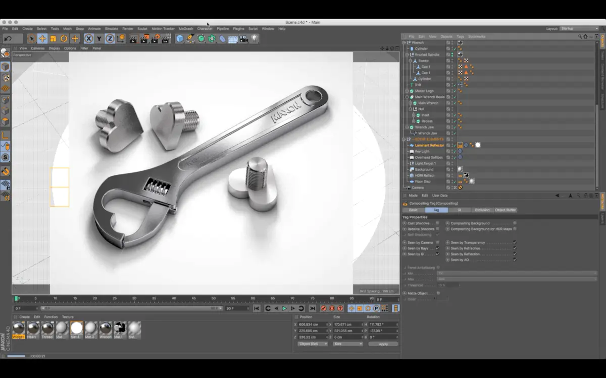The image size is (606, 378).
Task: Activate the Scale tool in the toolbar
Action: click(x=53, y=38)
